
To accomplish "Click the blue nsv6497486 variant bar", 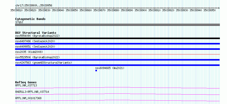I will click(117, 44).
